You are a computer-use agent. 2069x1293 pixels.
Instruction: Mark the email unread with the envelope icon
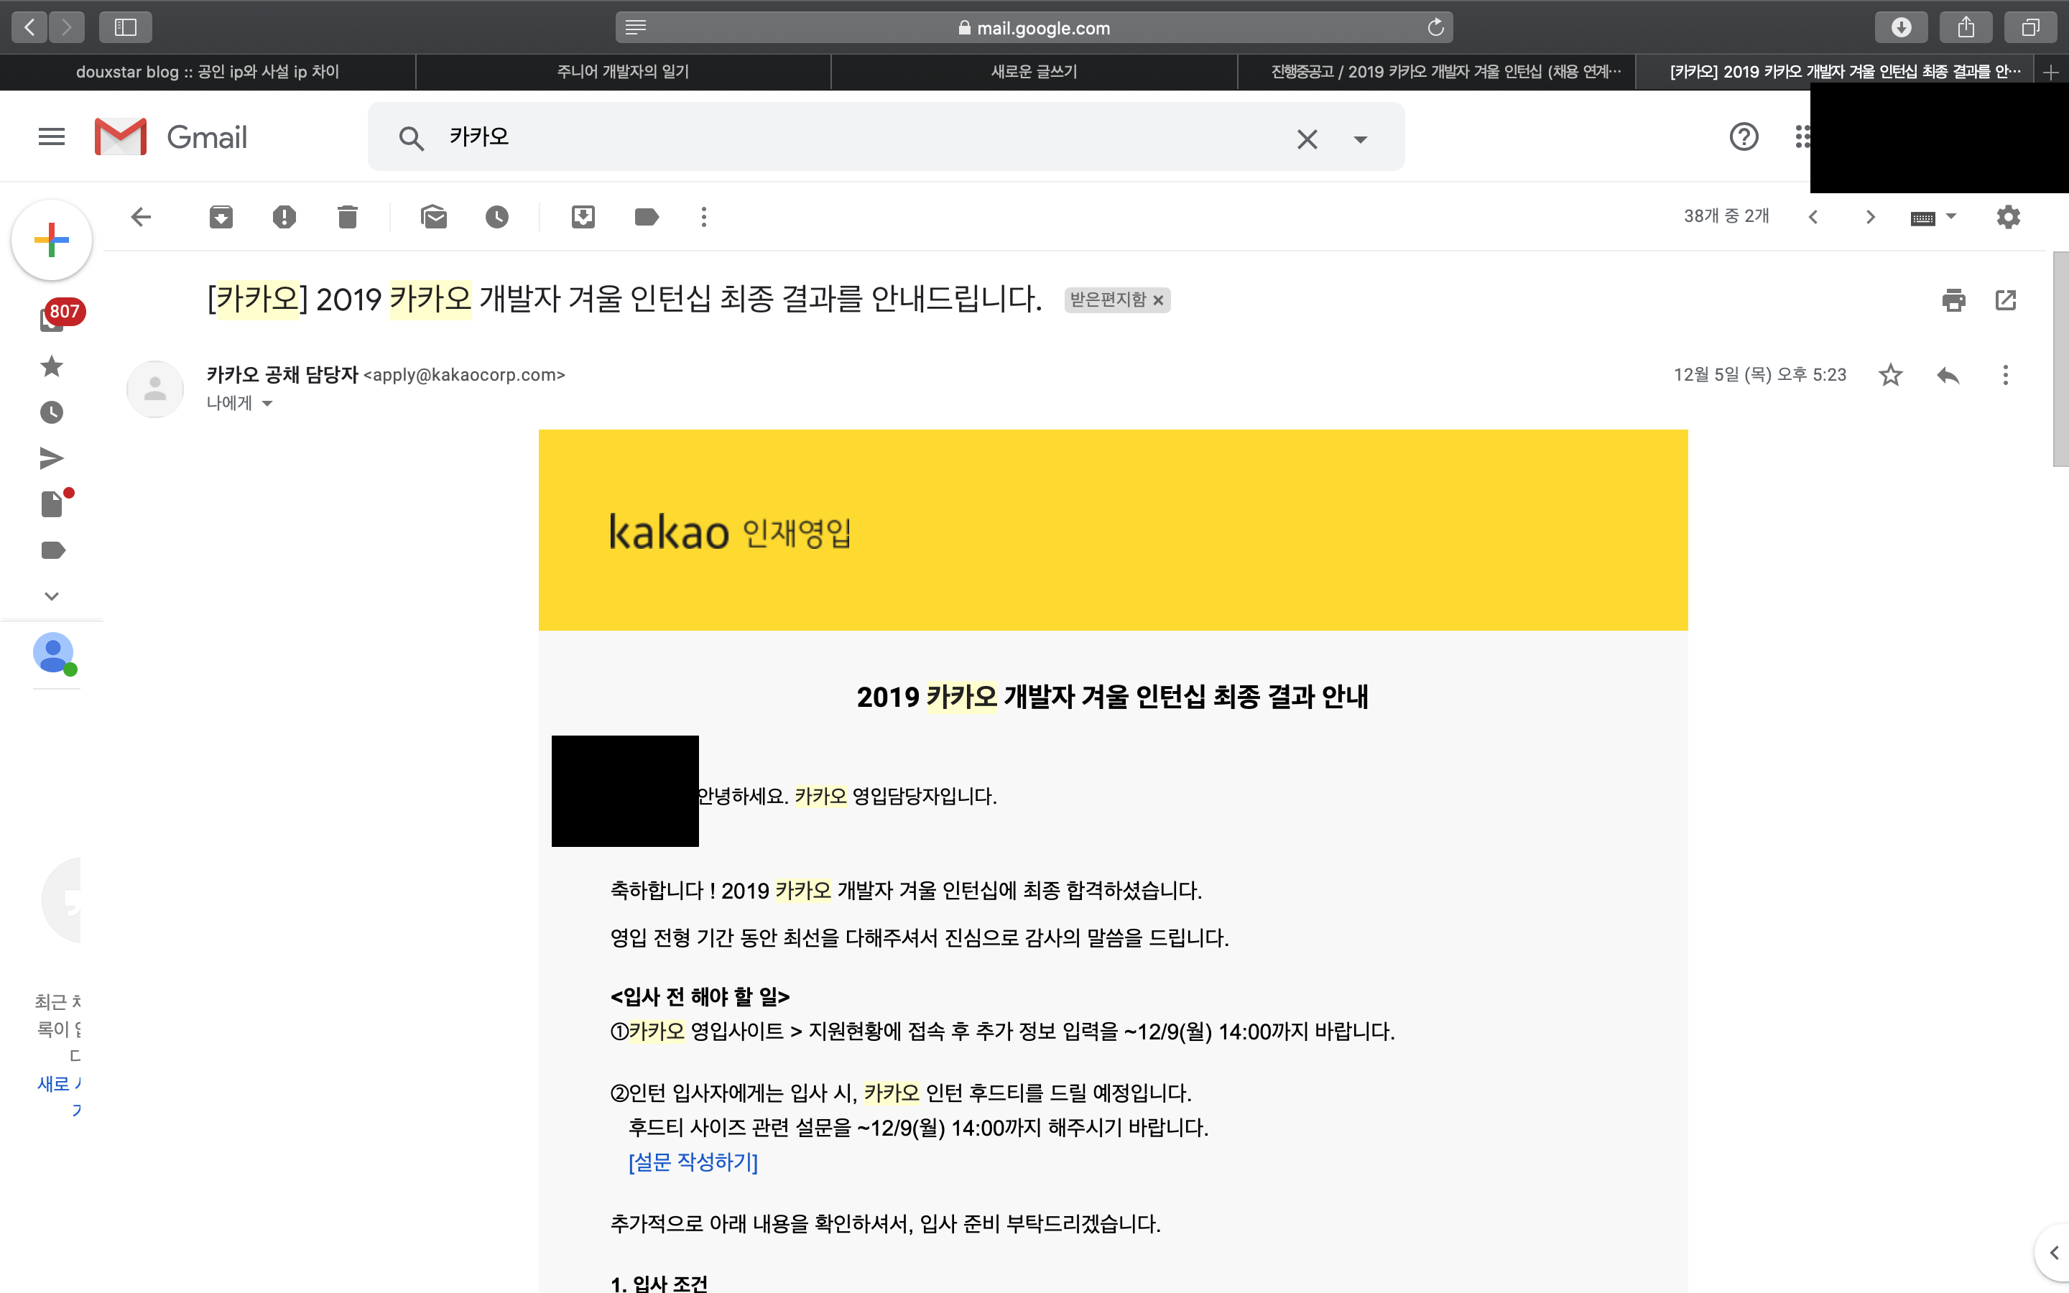433,217
